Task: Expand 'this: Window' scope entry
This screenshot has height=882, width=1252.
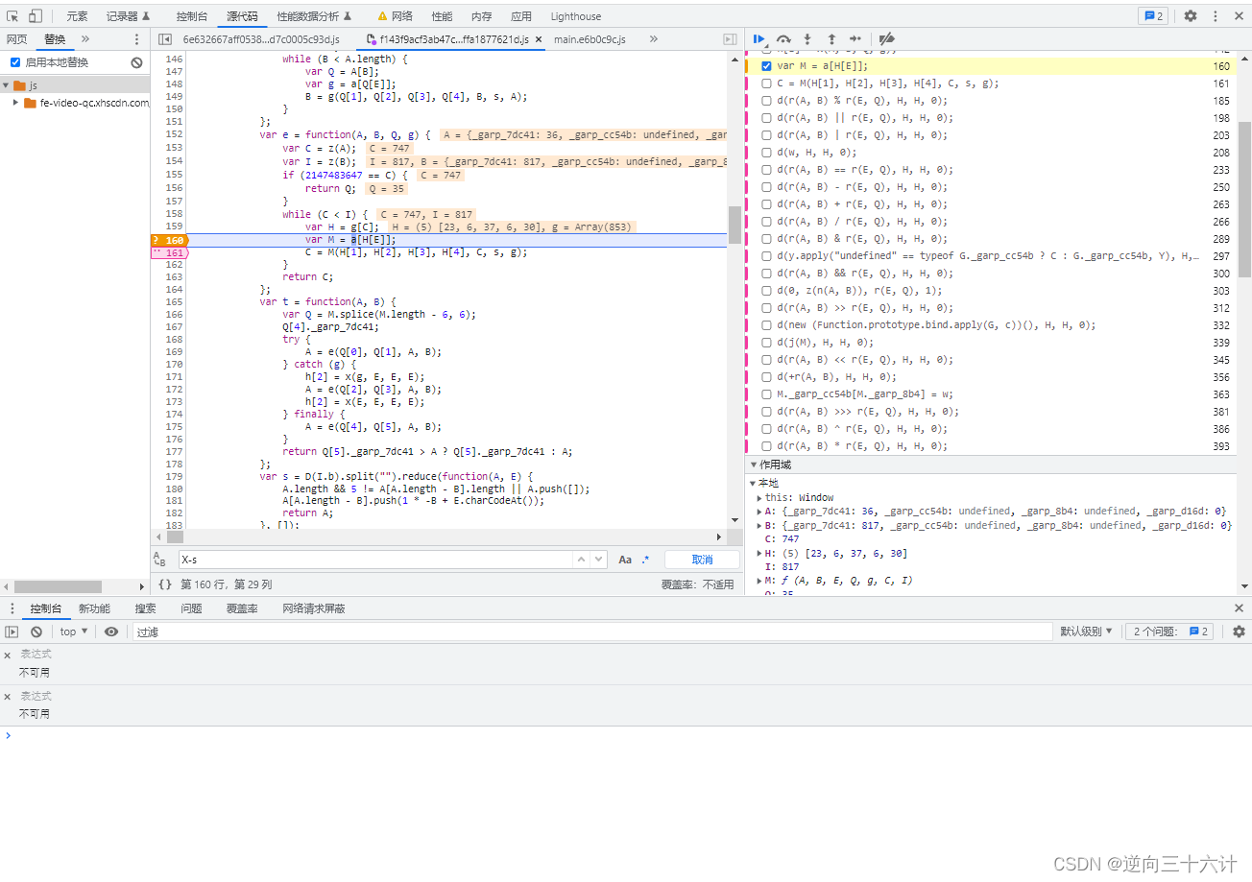Action: click(x=759, y=498)
